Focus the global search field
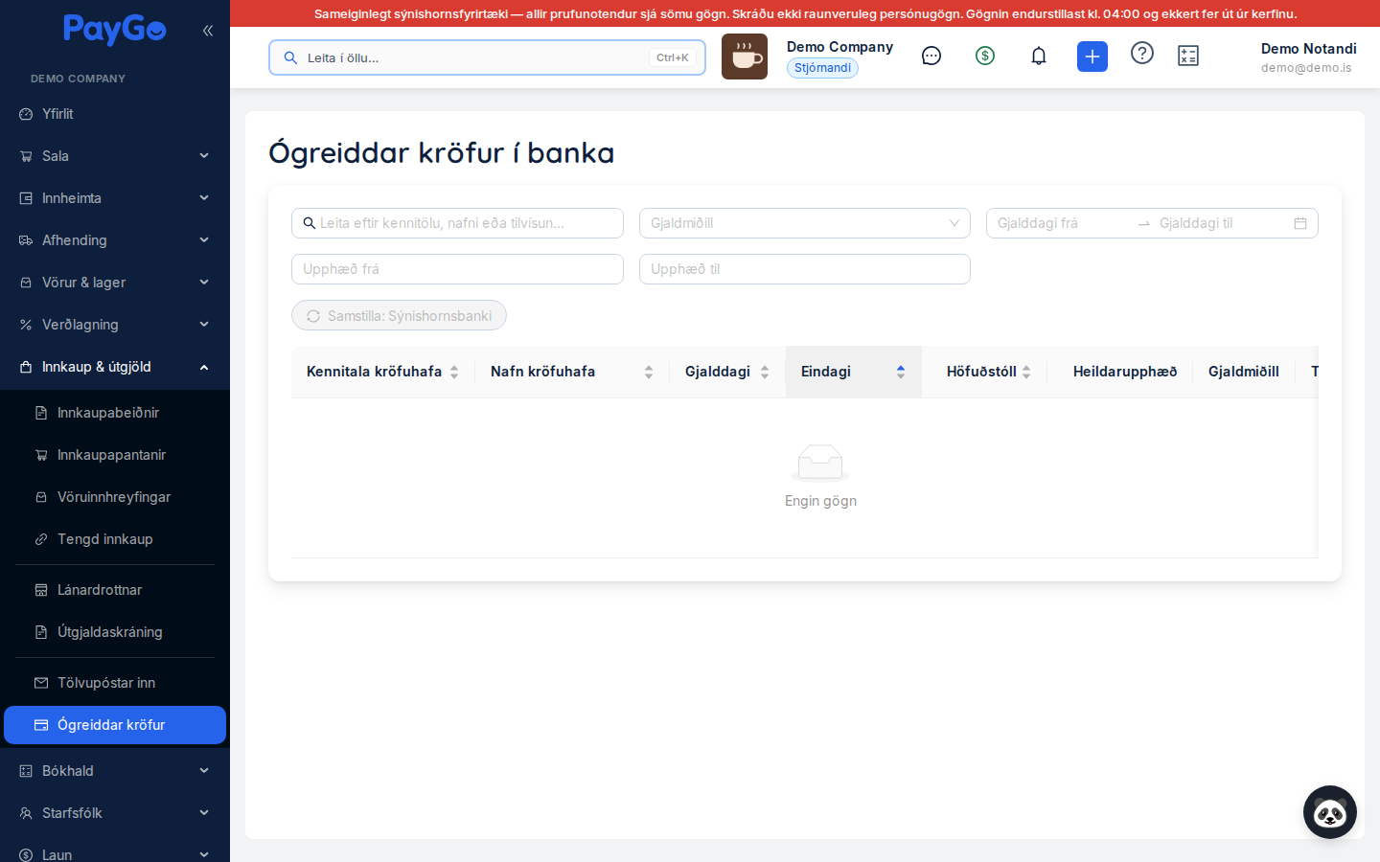1380x862 pixels. 487,57
